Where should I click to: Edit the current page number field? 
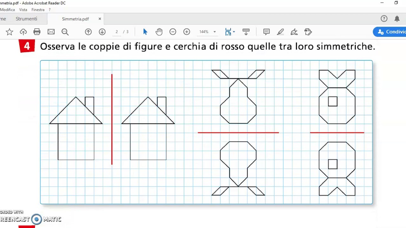point(117,32)
